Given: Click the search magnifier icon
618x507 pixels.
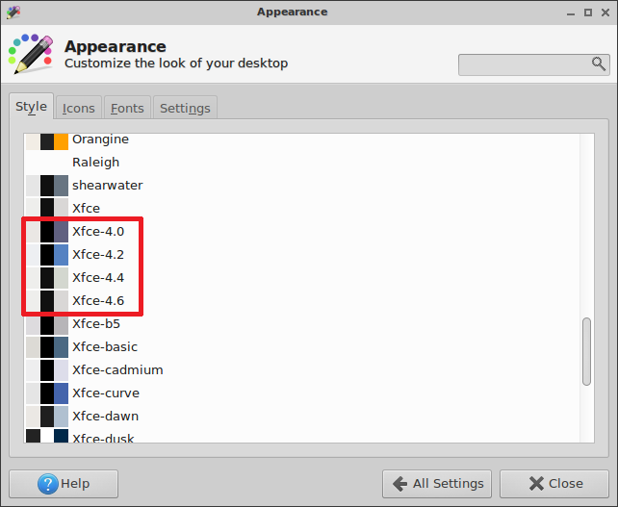Looking at the screenshot, I should click(x=598, y=63).
